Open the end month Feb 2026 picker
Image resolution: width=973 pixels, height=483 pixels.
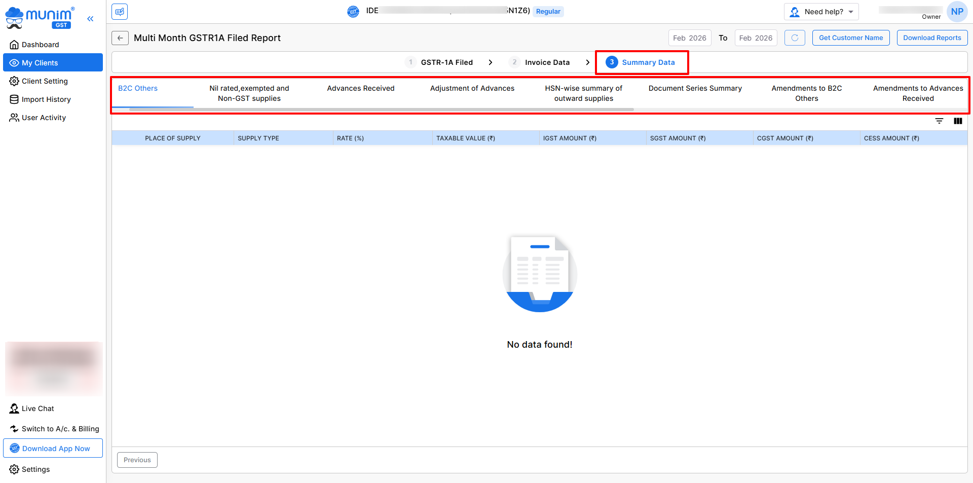click(x=756, y=38)
